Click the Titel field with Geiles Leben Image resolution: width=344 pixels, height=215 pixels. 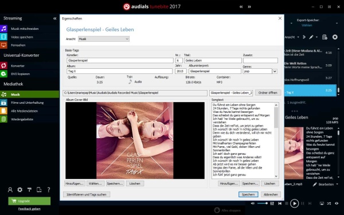click(213, 60)
